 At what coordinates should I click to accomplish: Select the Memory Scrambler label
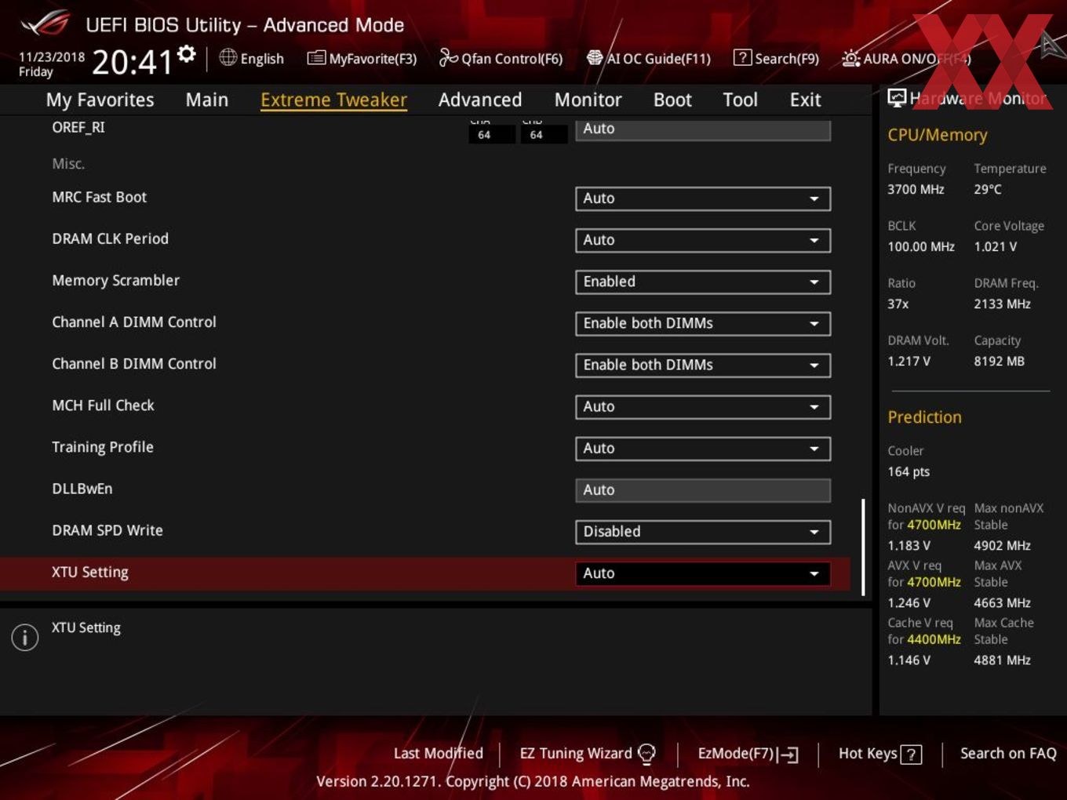click(115, 280)
